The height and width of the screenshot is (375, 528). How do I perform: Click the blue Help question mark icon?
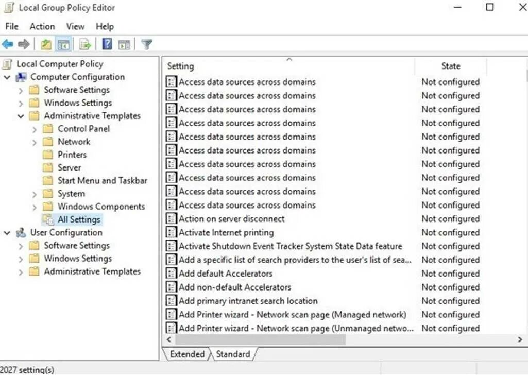point(107,44)
